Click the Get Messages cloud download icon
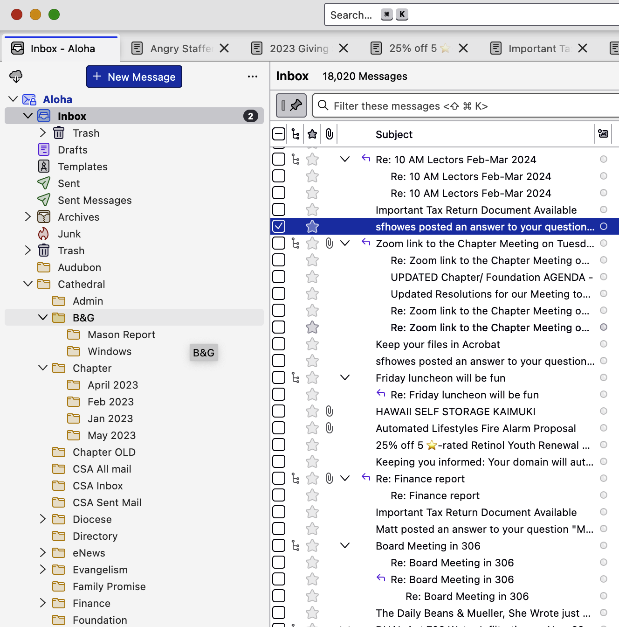The height and width of the screenshot is (627, 619). click(x=16, y=76)
